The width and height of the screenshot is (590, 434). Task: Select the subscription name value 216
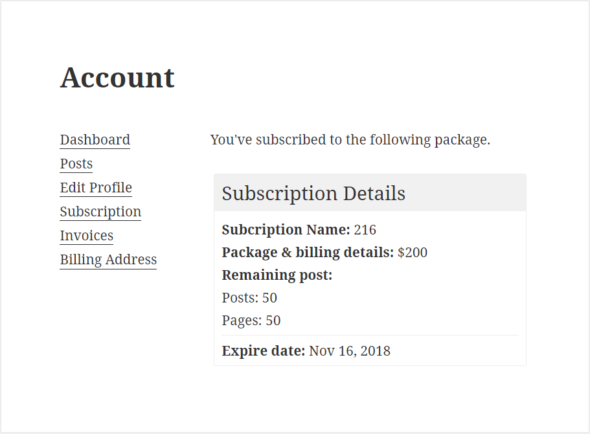click(365, 230)
